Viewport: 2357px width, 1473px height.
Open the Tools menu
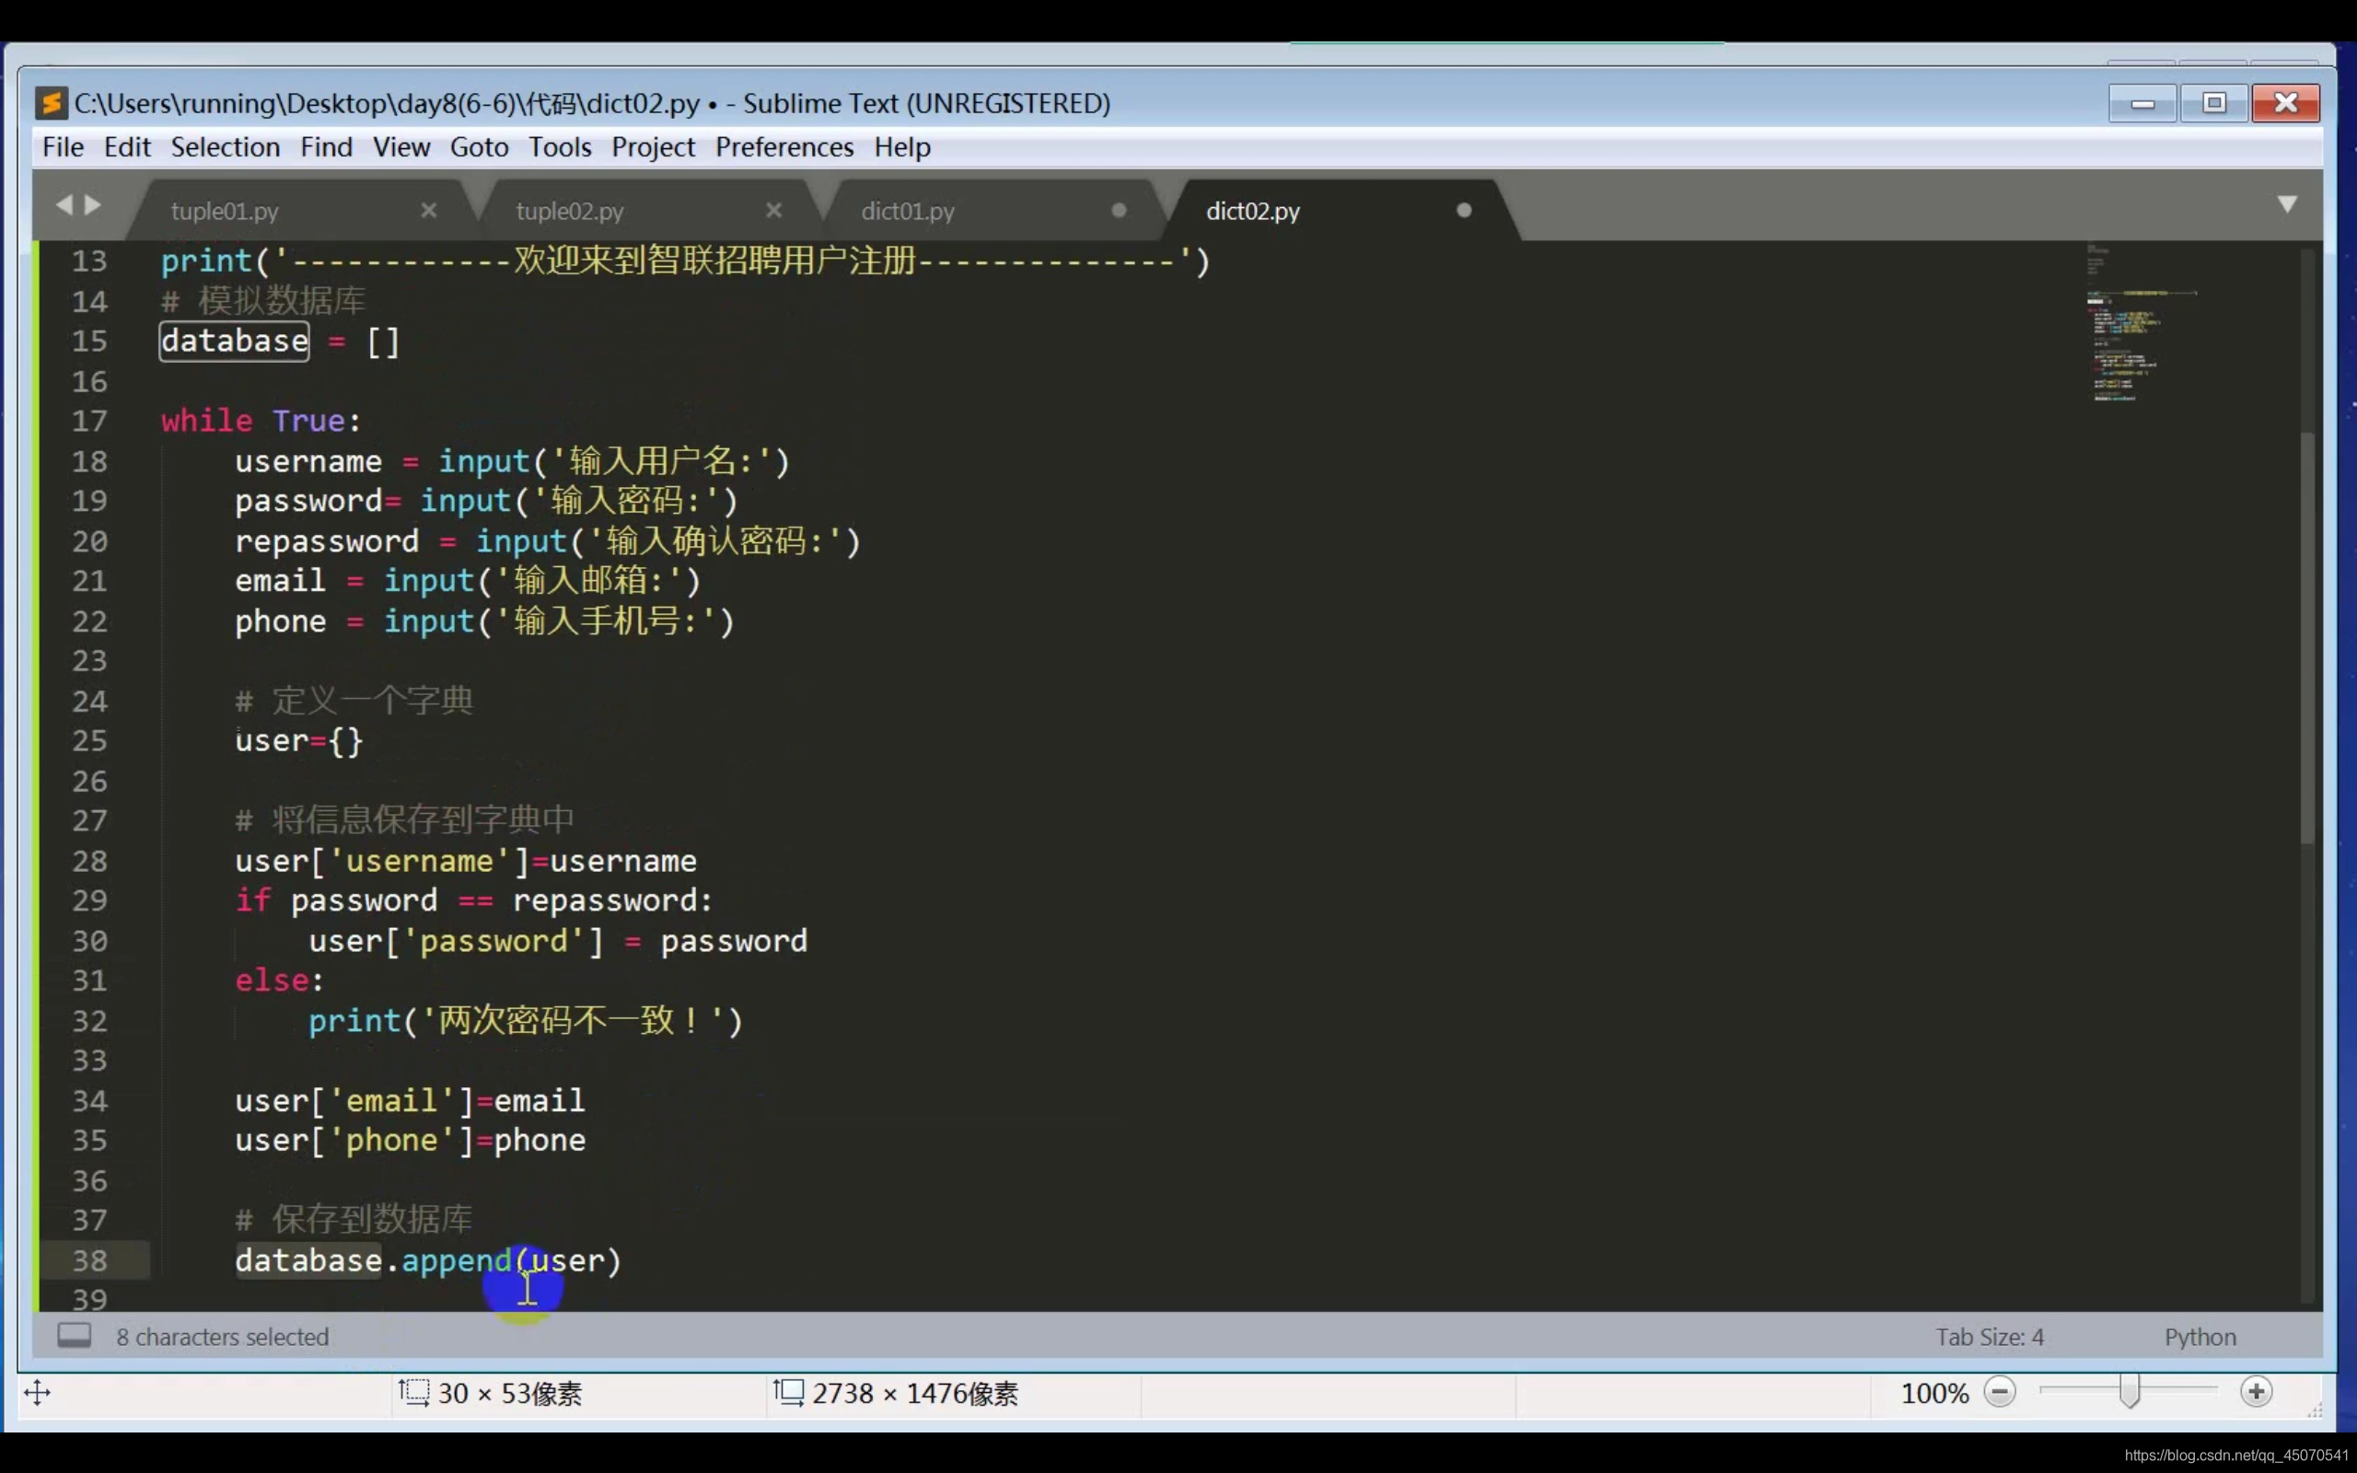(559, 147)
